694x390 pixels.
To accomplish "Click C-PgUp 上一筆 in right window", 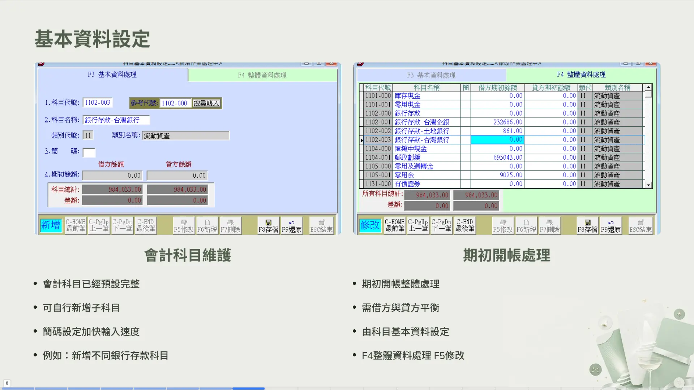I will point(418,225).
